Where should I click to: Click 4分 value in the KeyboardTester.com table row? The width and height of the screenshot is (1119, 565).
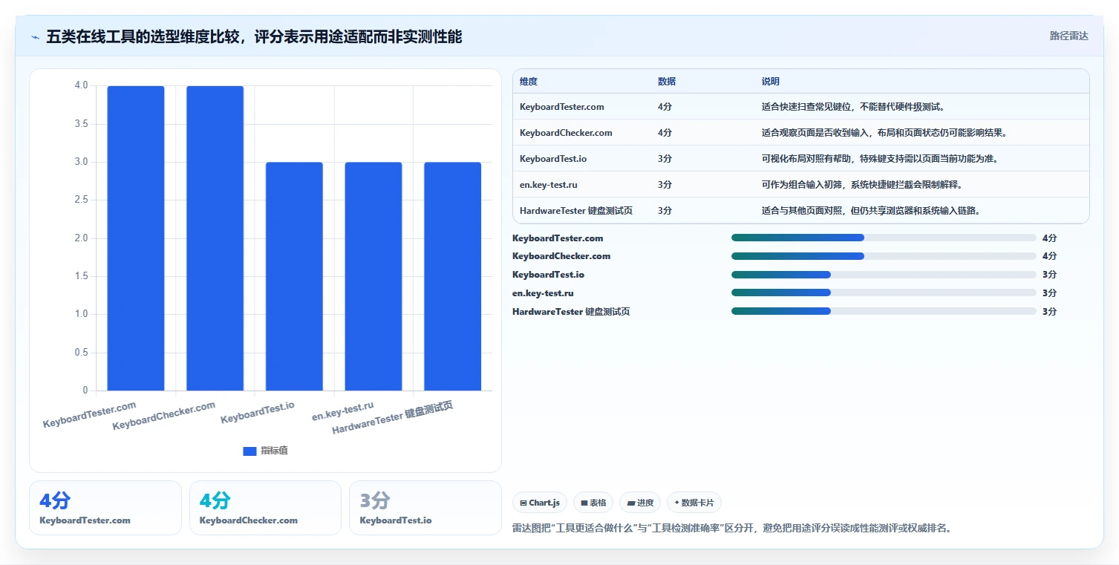click(665, 107)
